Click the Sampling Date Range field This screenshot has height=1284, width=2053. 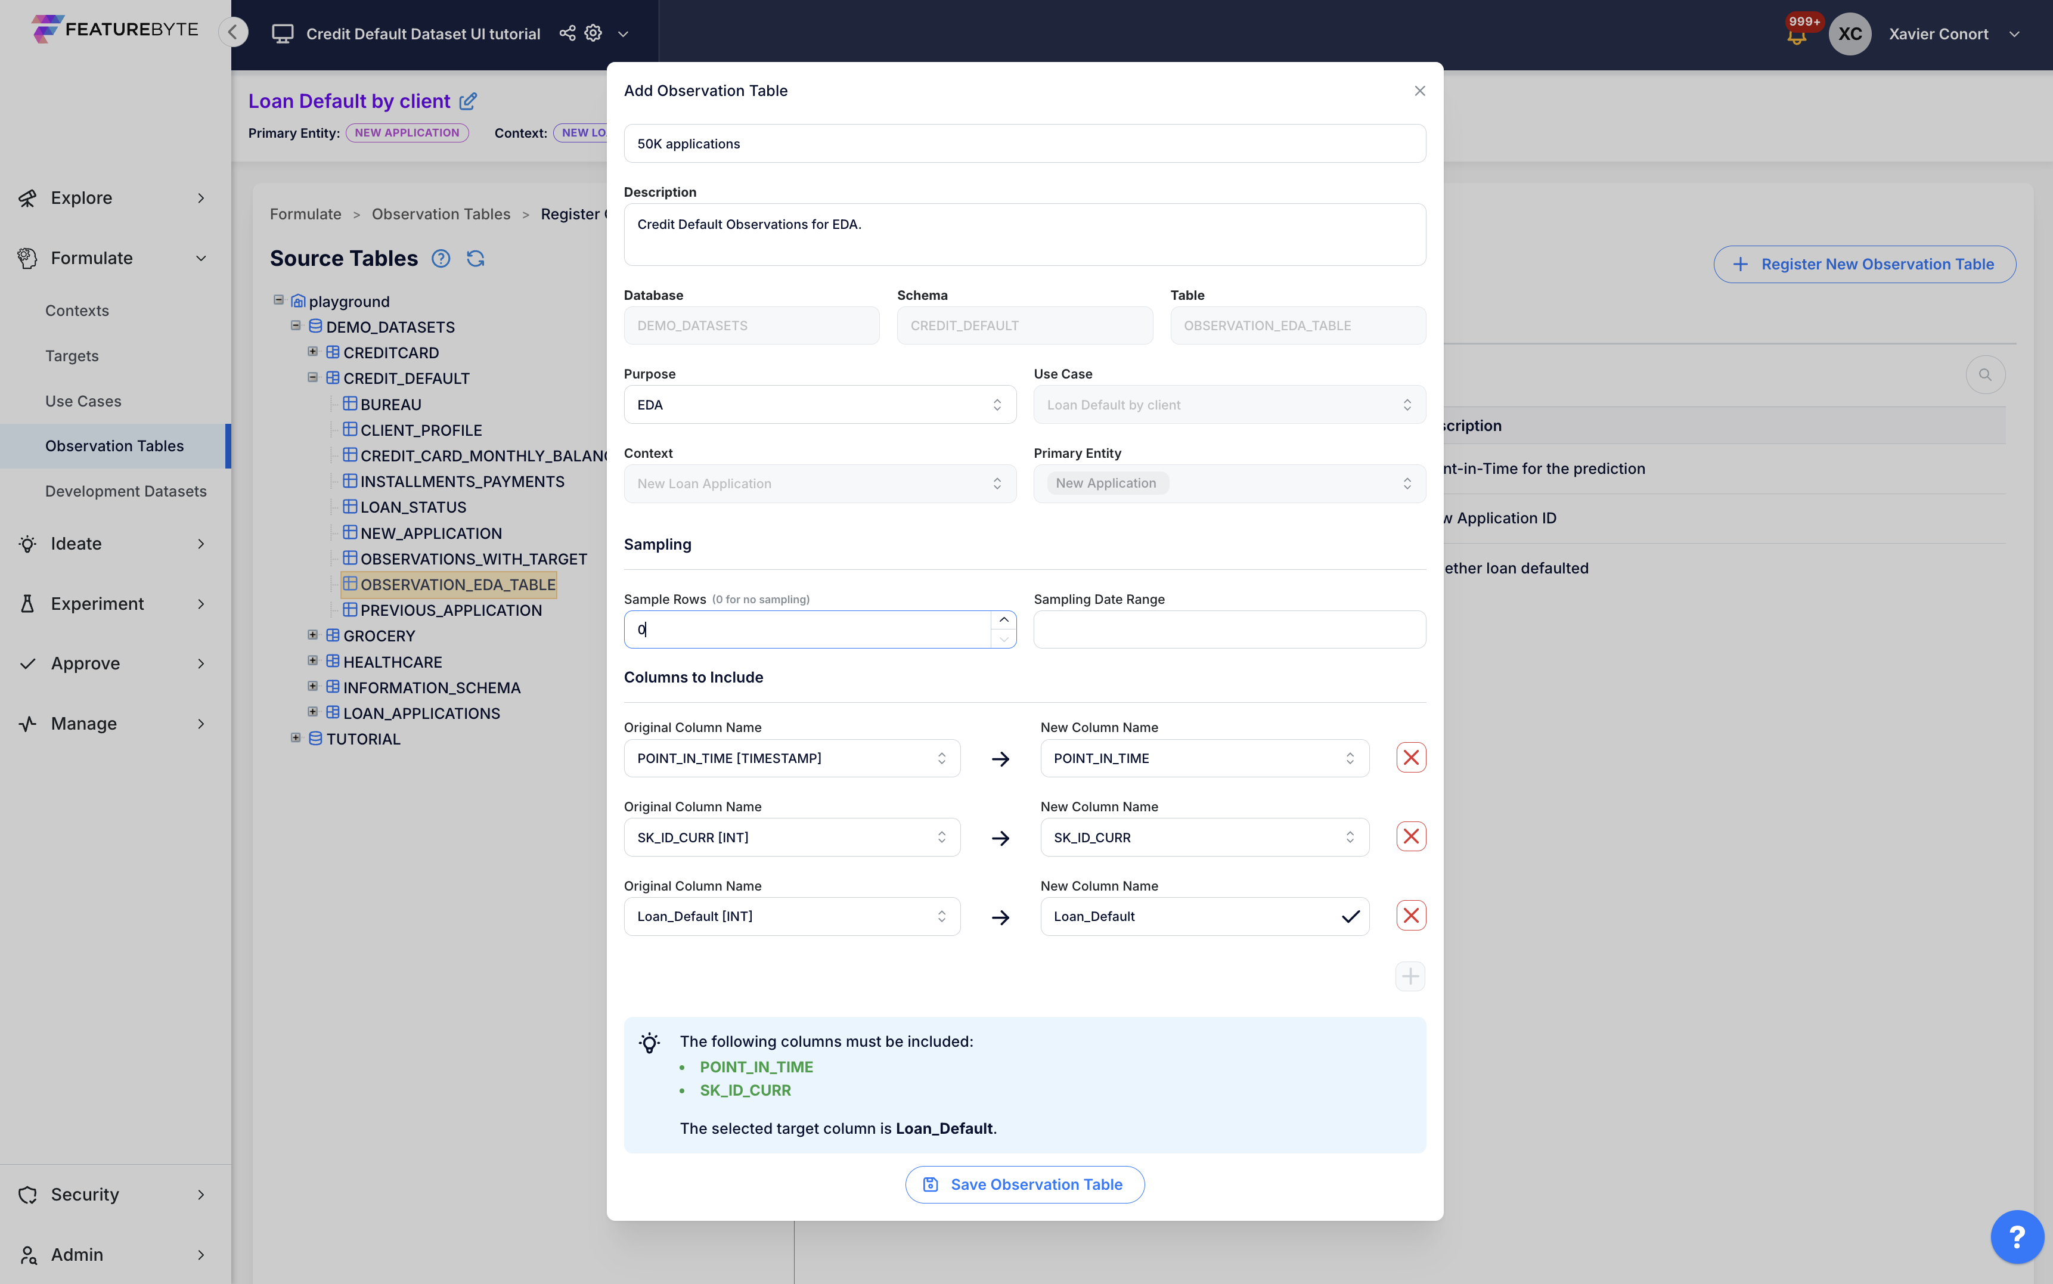[x=1229, y=629]
